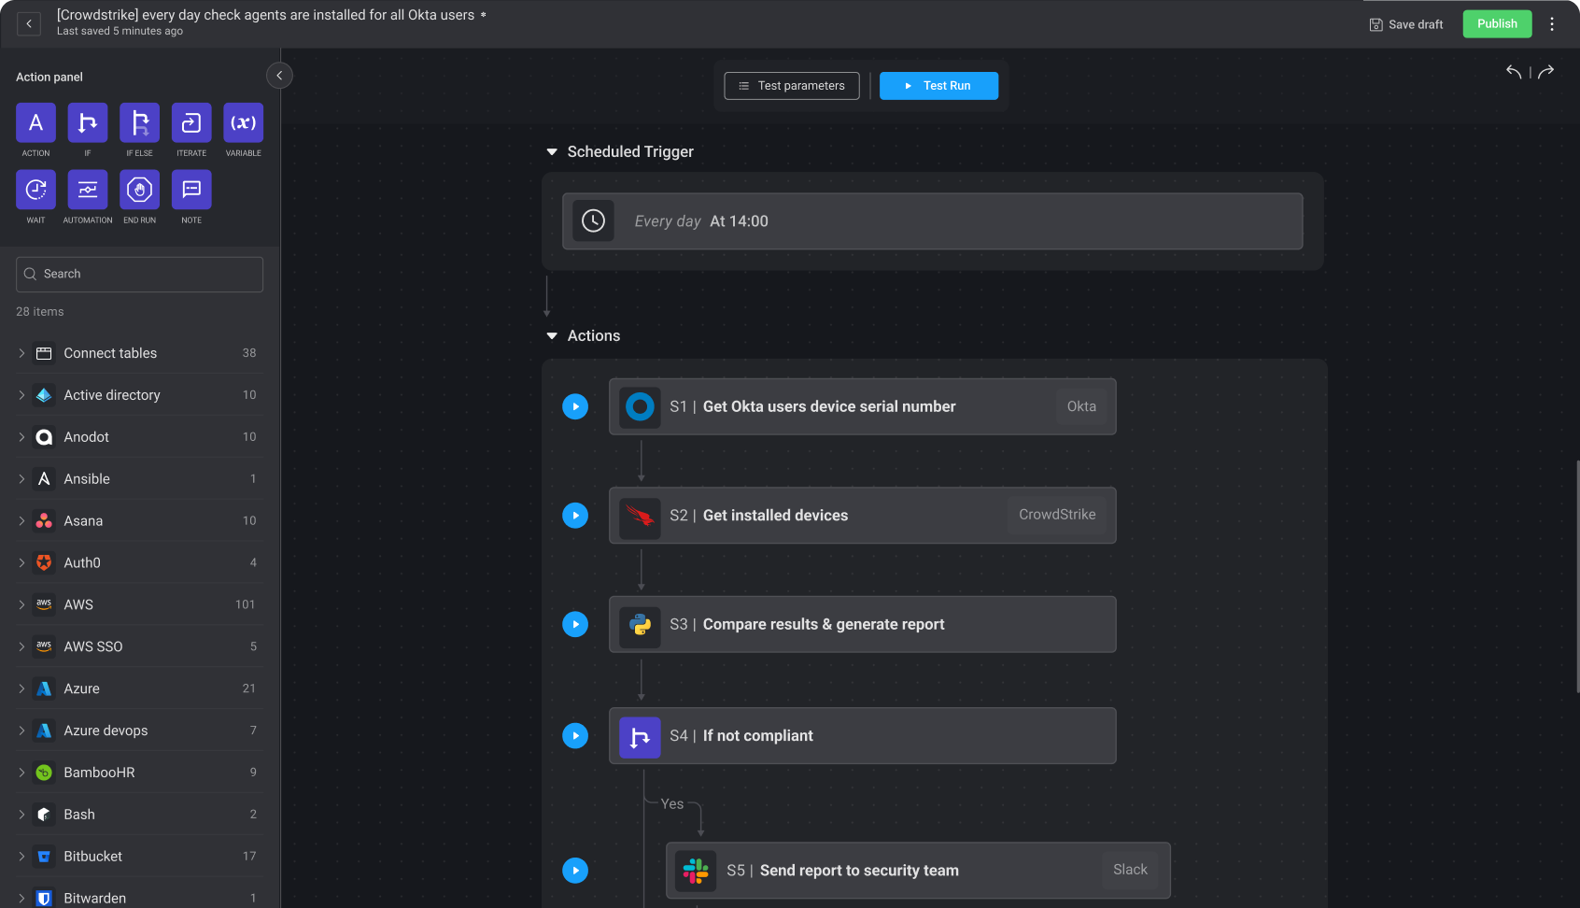Publish the workflow

[1497, 23]
